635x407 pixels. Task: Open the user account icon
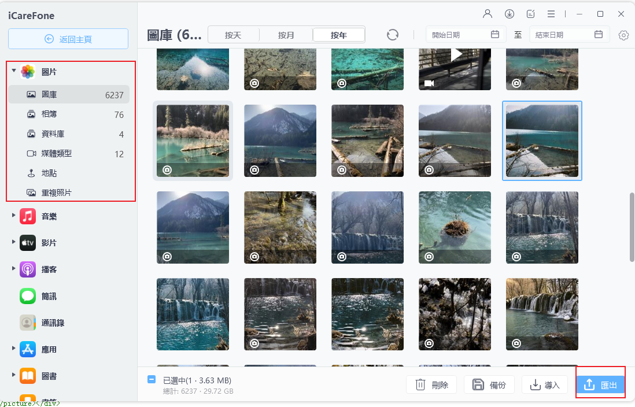488,14
